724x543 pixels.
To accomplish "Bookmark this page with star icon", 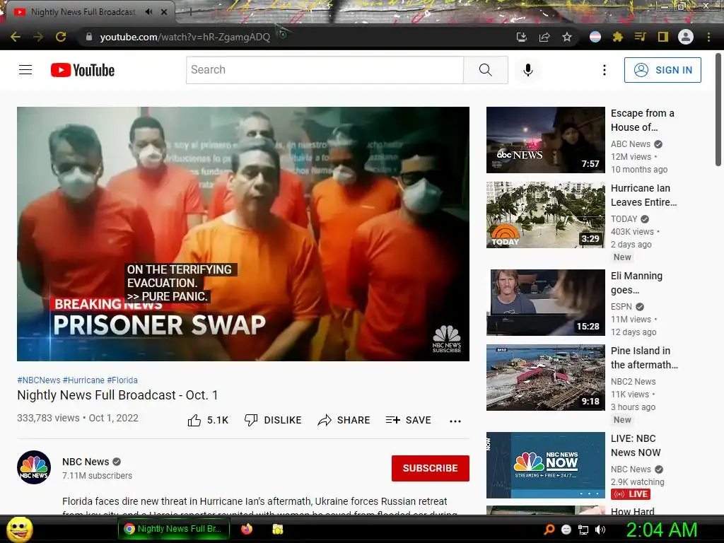I will [567, 37].
